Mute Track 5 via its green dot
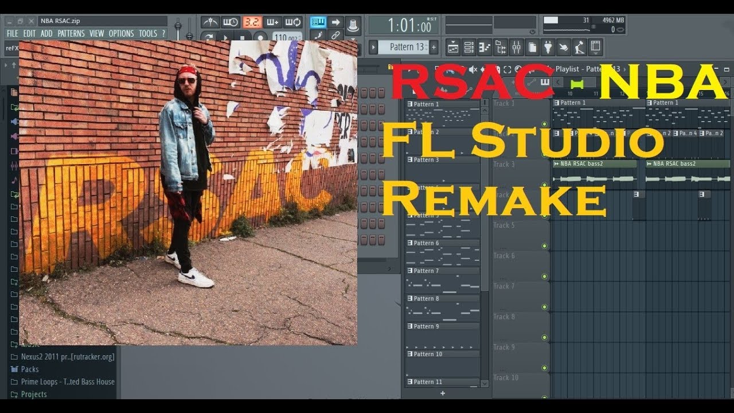 click(x=544, y=246)
